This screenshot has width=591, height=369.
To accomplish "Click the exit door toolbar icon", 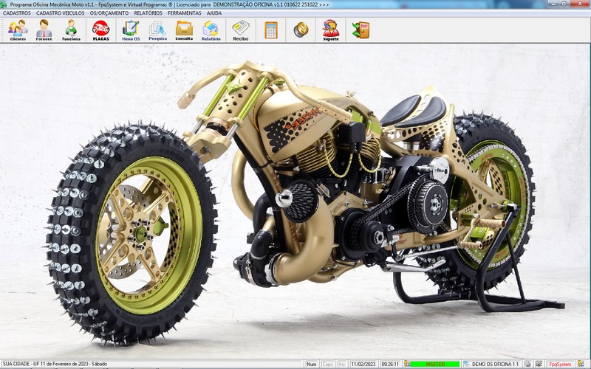I will pos(361,30).
